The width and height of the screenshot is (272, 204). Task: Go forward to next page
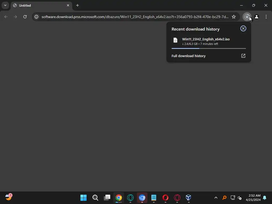(15, 17)
